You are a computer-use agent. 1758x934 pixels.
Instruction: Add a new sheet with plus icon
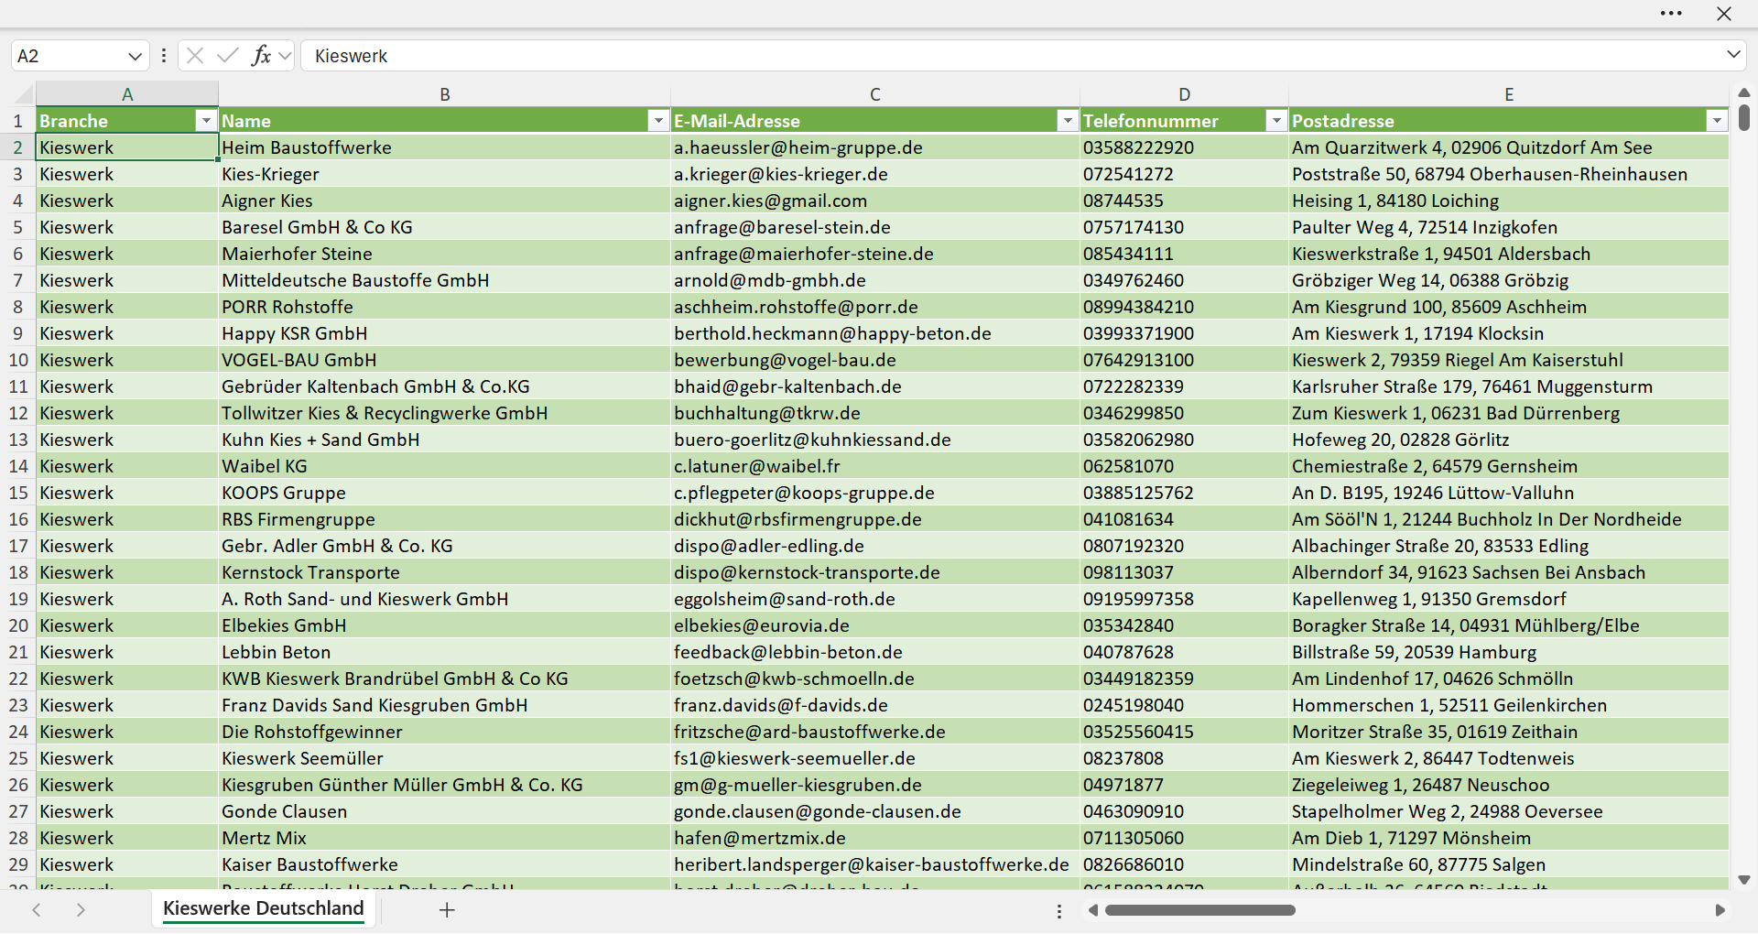(x=447, y=910)
